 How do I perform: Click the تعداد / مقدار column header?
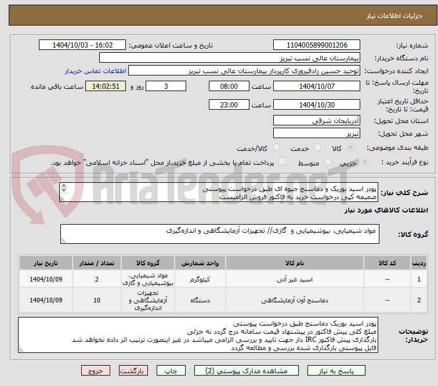click(x=97, y=263)
